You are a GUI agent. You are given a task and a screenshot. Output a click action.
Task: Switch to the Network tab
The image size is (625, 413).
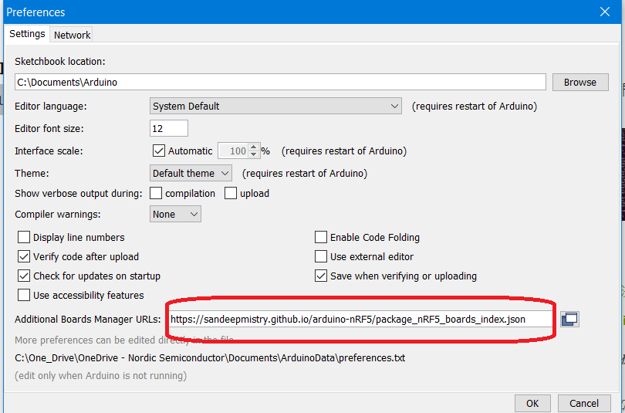coord(72,35)
